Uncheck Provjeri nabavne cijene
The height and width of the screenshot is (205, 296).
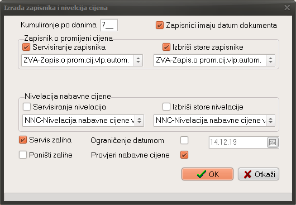click(184, 155)
